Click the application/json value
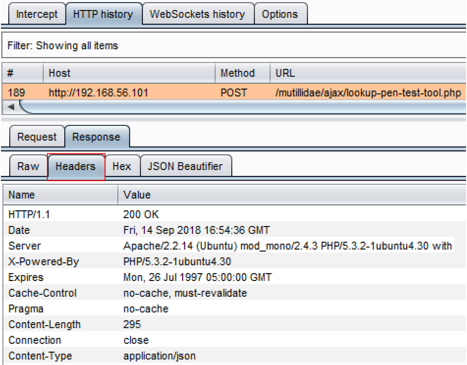This screenshot has width=467, height=365. tap(159, 356)
